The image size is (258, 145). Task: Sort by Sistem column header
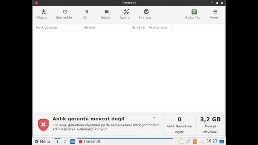point(106,27)
